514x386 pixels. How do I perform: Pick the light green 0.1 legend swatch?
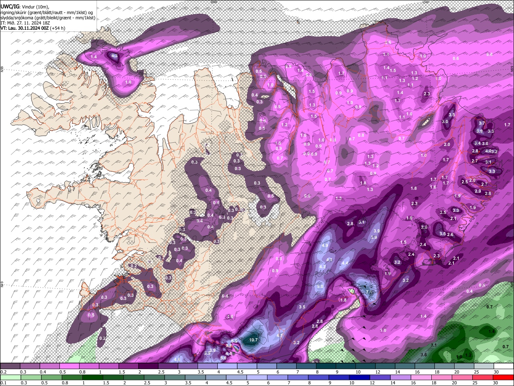pos(10,378)
